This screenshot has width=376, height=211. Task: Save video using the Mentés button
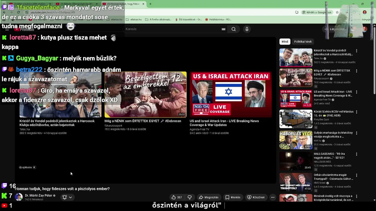233,197
